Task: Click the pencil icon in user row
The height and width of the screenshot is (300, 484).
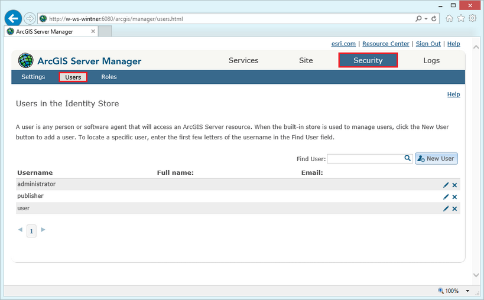Action: point(446,208)
